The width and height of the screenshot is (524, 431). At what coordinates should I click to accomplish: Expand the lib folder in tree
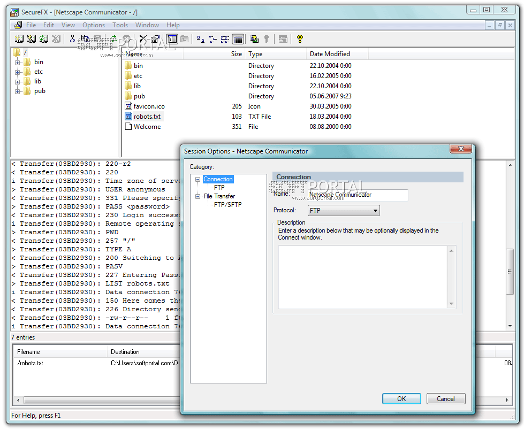pyautogui.click(x=17, y=82)
